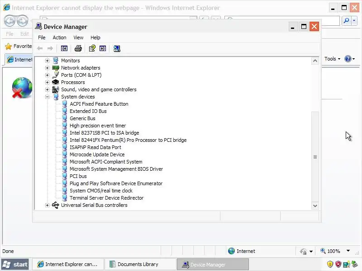Click the Properties toolbar icon with question mark
Viewport: 362px width, 271px height.
click(x=92, y=48)
